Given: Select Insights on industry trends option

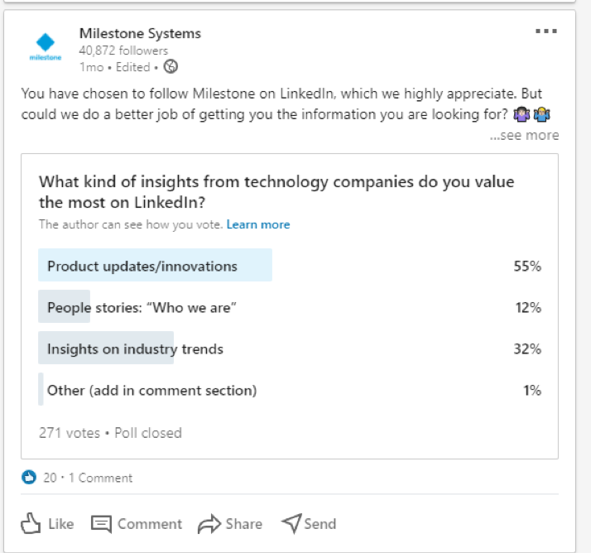Looking at the screenshot, I should [135, 349].
